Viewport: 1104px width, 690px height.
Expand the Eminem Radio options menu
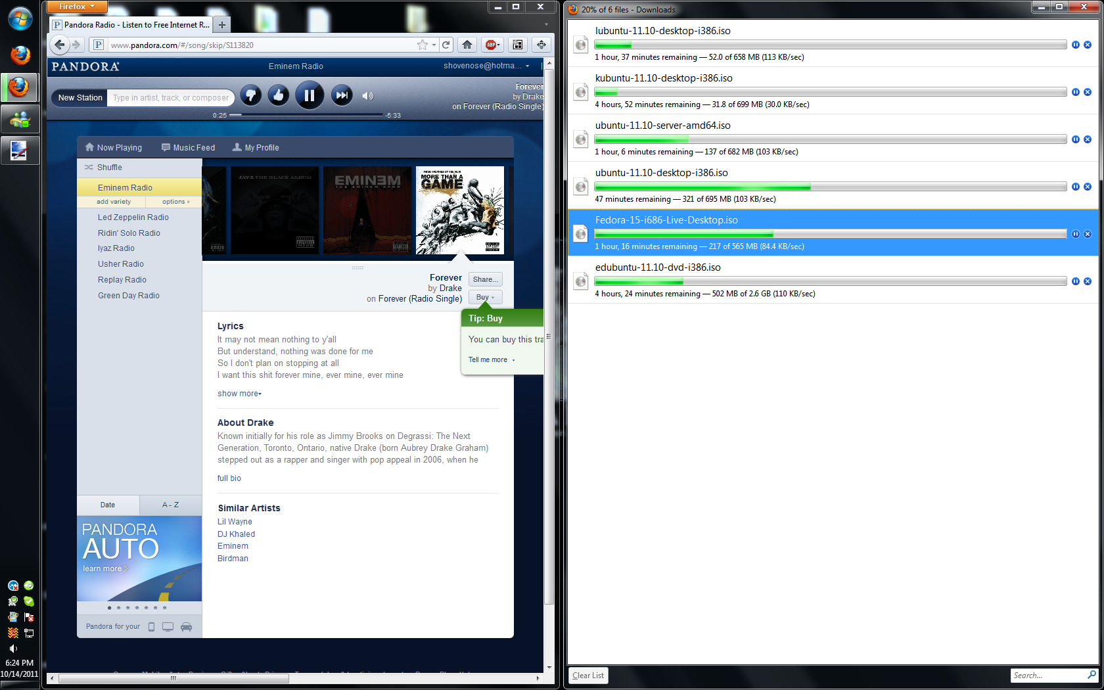175,202
